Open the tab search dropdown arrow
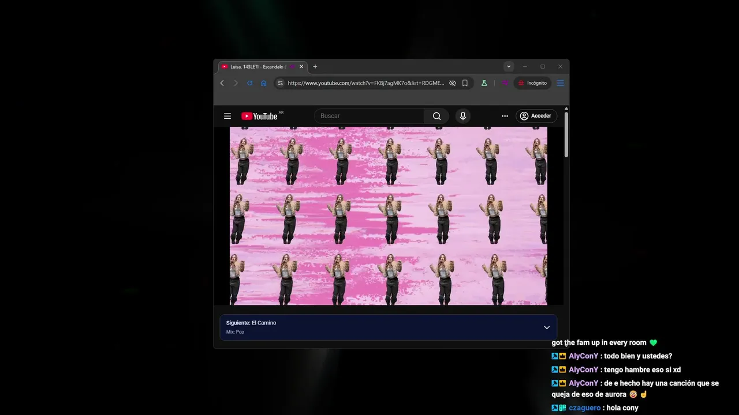739x415 pixels. point(508,67)
